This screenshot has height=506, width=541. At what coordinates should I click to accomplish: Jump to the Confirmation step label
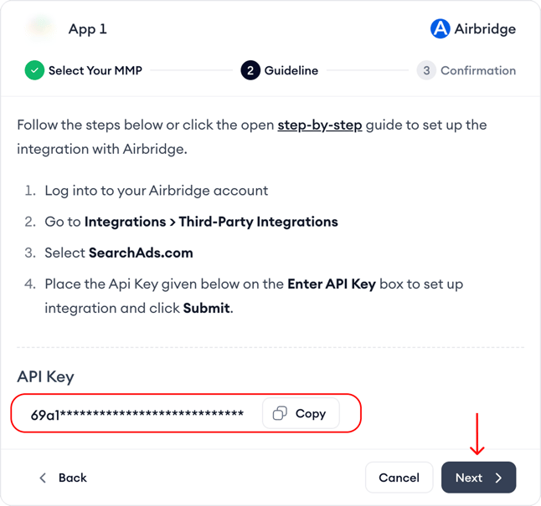[x=478, y=70]
